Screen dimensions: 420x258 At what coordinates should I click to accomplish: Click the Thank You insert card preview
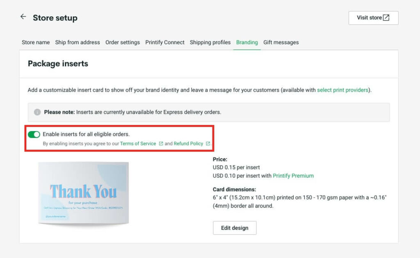(x=83, y=192)
